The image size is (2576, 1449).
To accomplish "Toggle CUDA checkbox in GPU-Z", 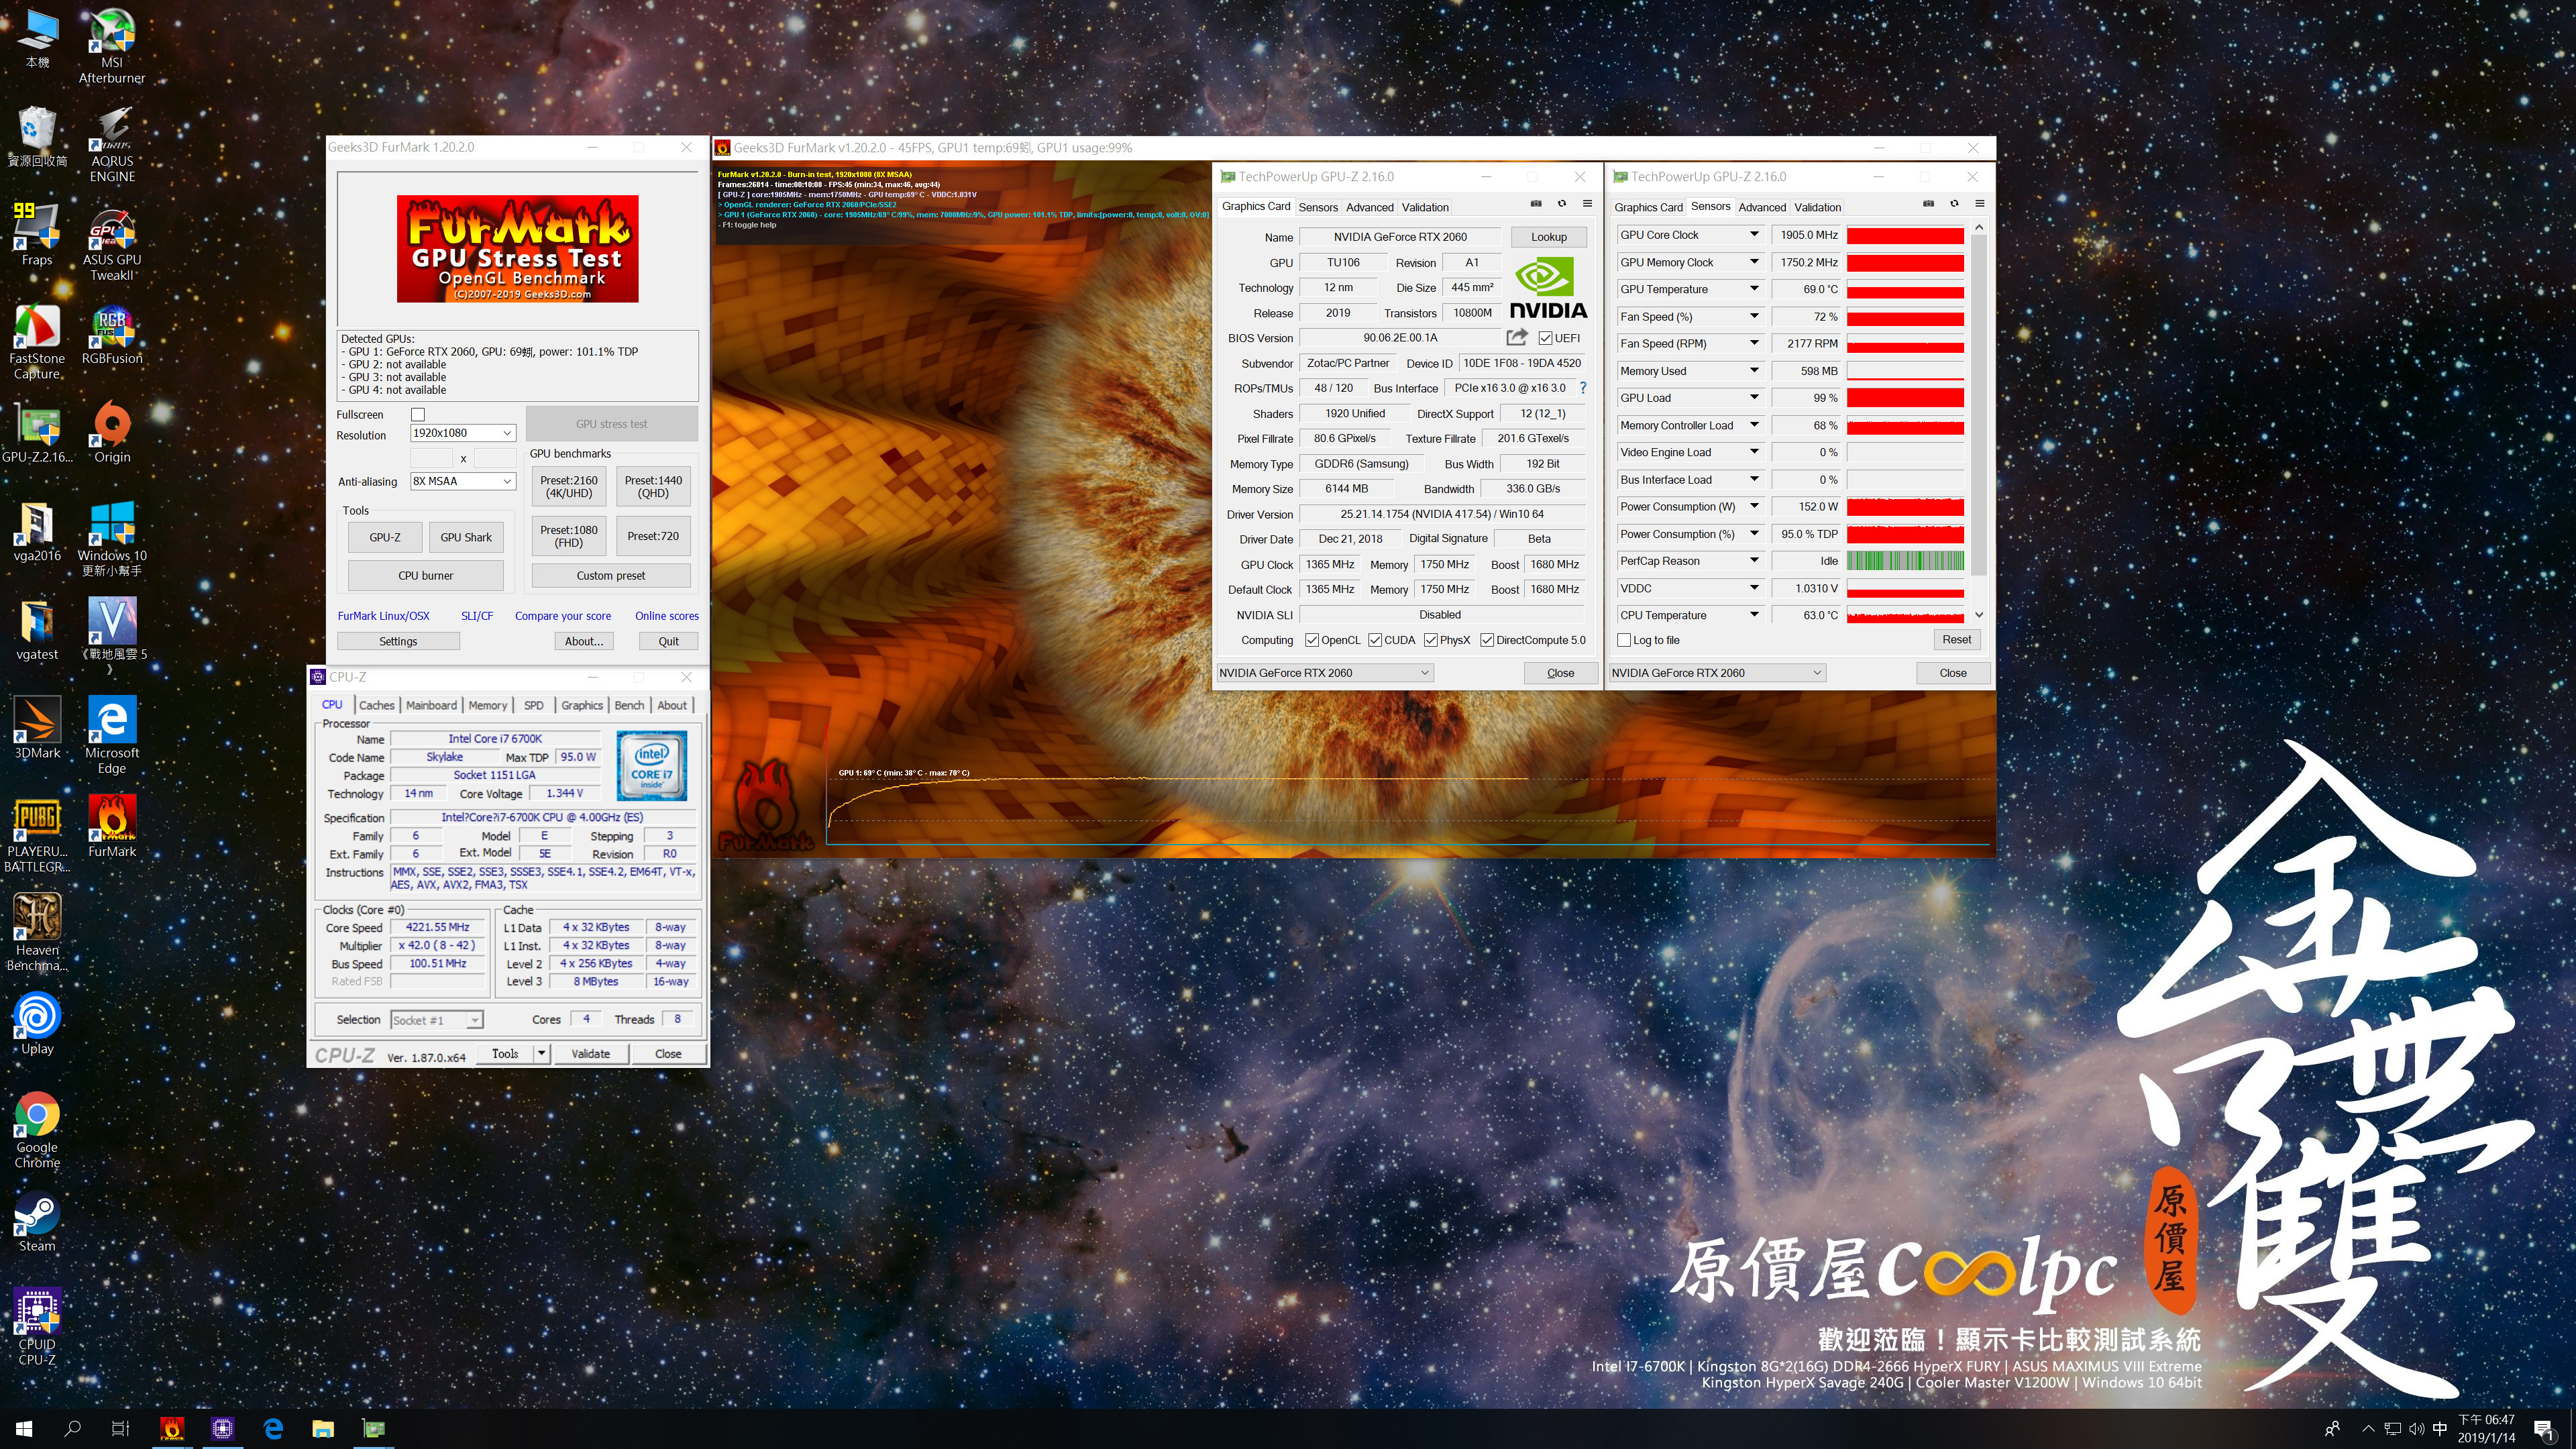I will 1375,640.
